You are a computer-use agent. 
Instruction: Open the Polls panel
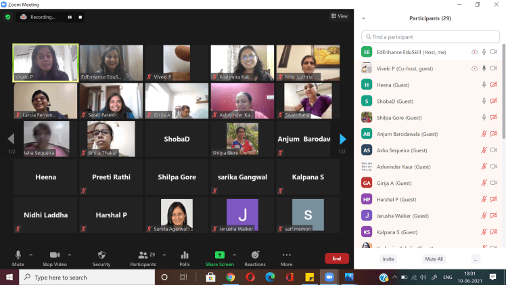pos(184,257)
